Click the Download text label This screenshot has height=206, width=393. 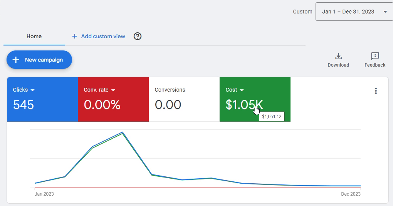338,65
